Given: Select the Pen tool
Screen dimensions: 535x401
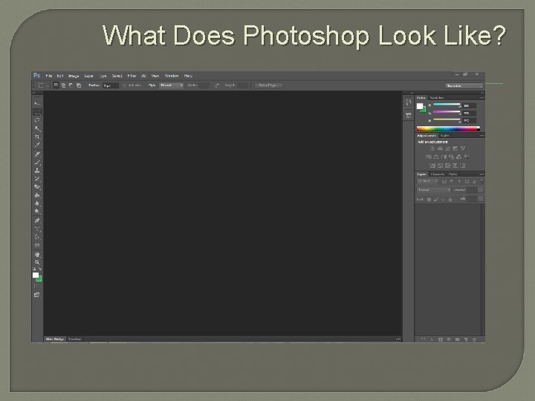Looking at the screenshot, I should point(37,221).
